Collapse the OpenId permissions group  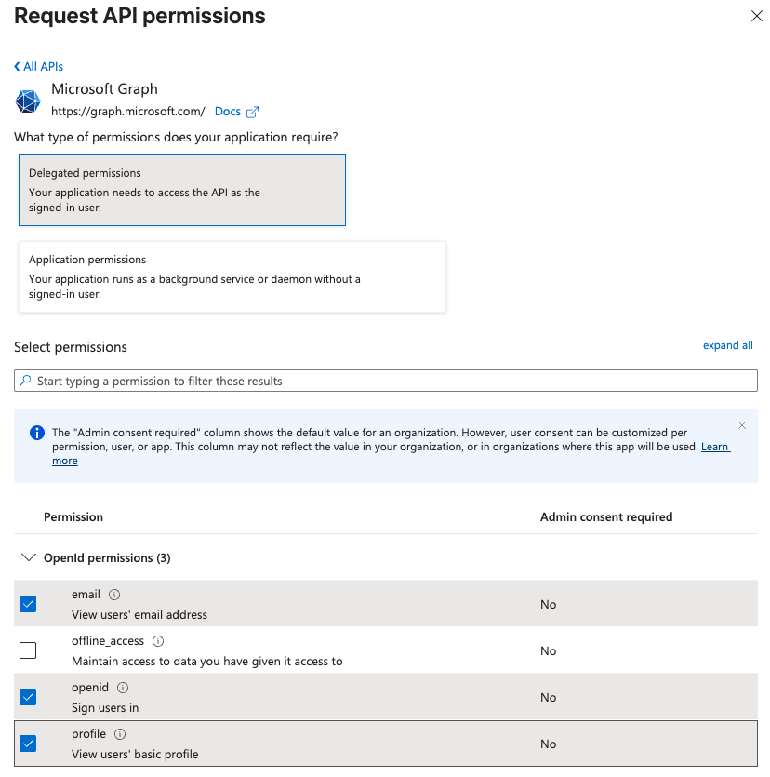coord(29,557)
